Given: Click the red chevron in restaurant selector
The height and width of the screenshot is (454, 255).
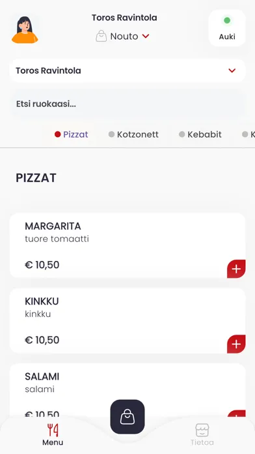Looking at the screenshot, I should tap(232, 70).
